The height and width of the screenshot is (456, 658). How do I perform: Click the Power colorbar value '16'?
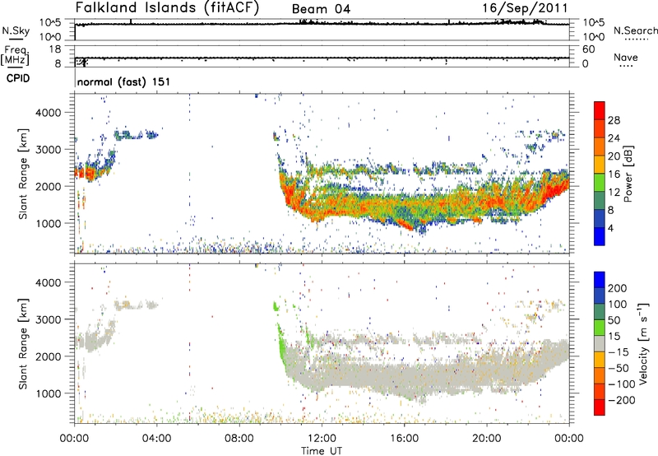[614, 174]
